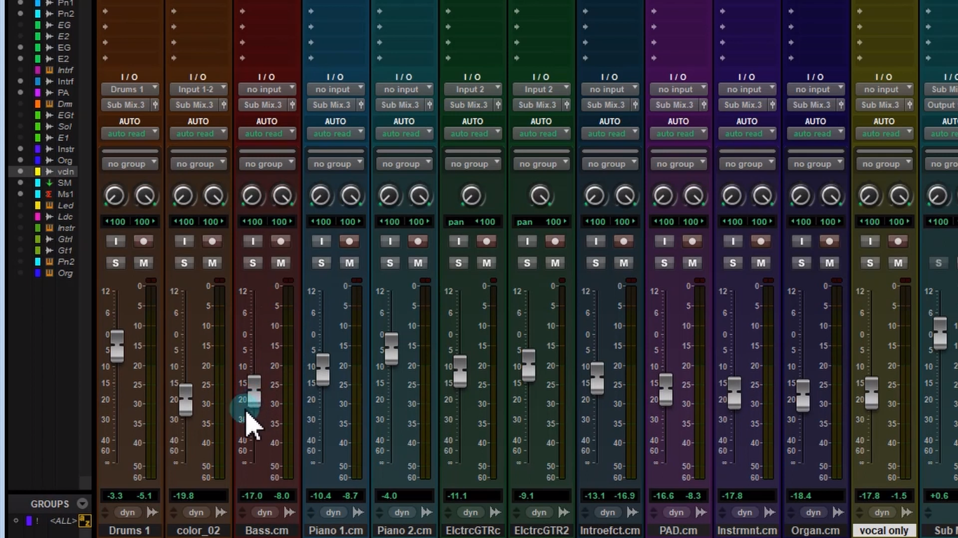
Task: Mute the PAD.cm channel
Action: pos(692,263)
